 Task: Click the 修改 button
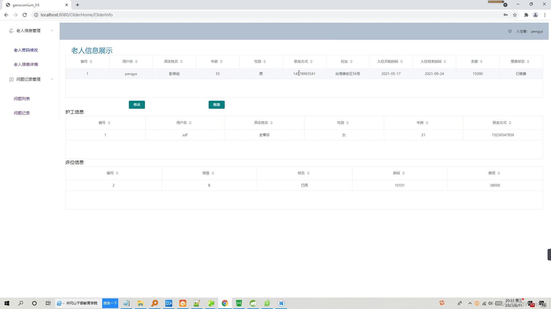point(137,105)
